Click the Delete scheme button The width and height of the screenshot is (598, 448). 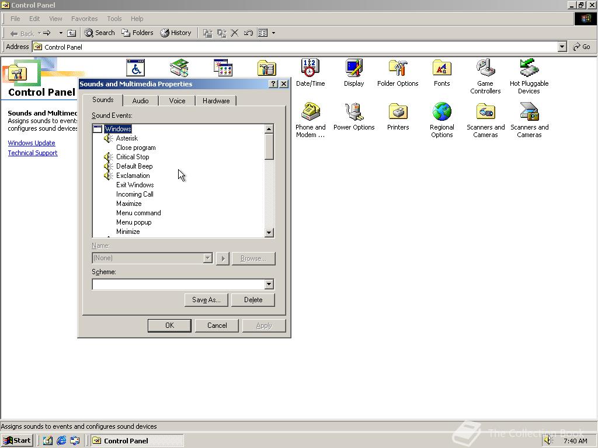[253, 300]
